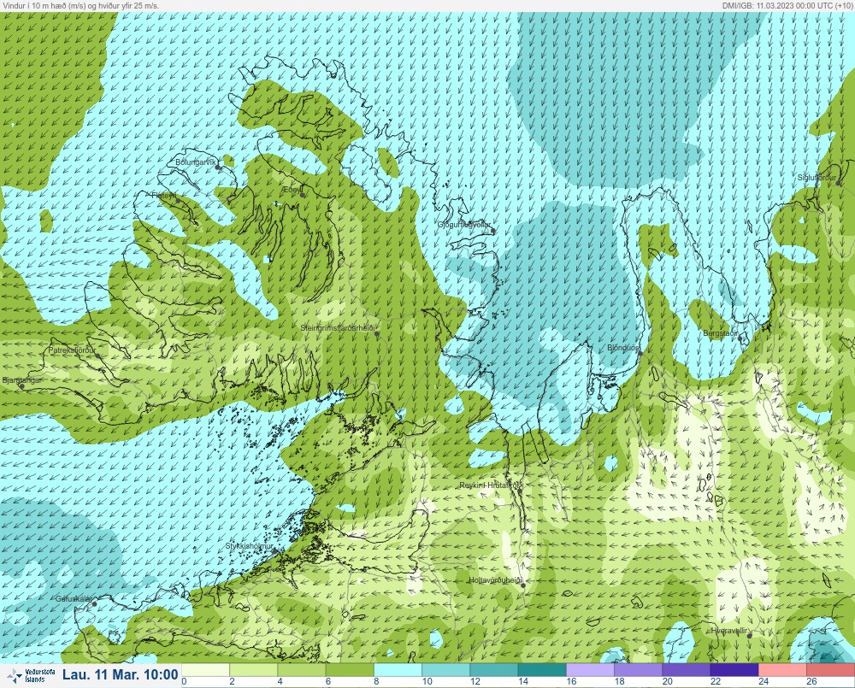Screen dimensions: 855x688
Task: Click the Patreksfjörður station label
Action: coord(72,350)
